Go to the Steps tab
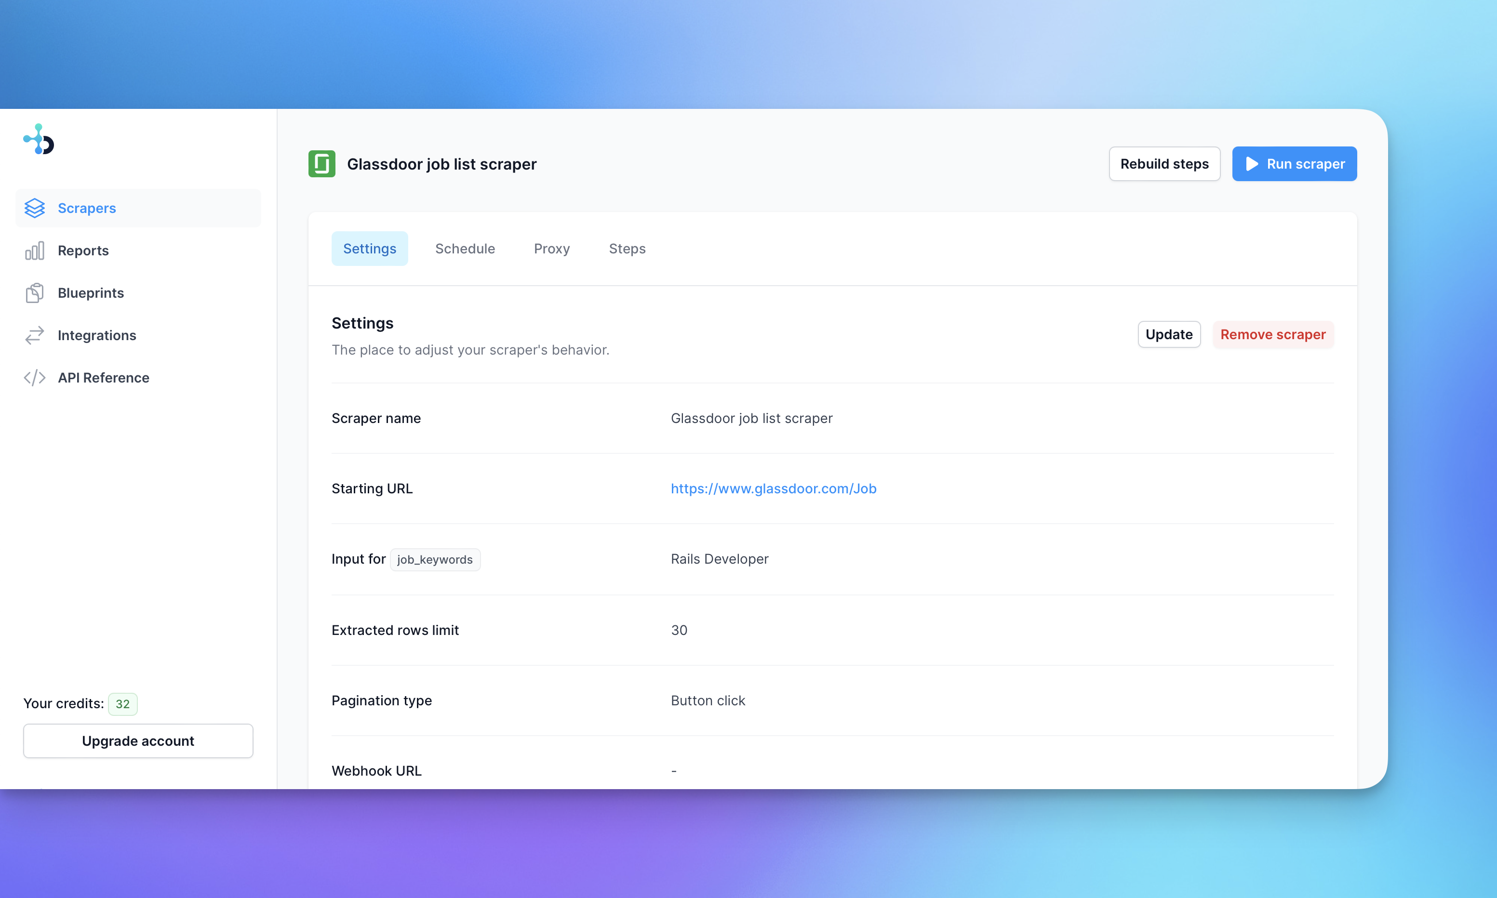This screenshot has width=1497, height=898. click(x=627, y=249)
